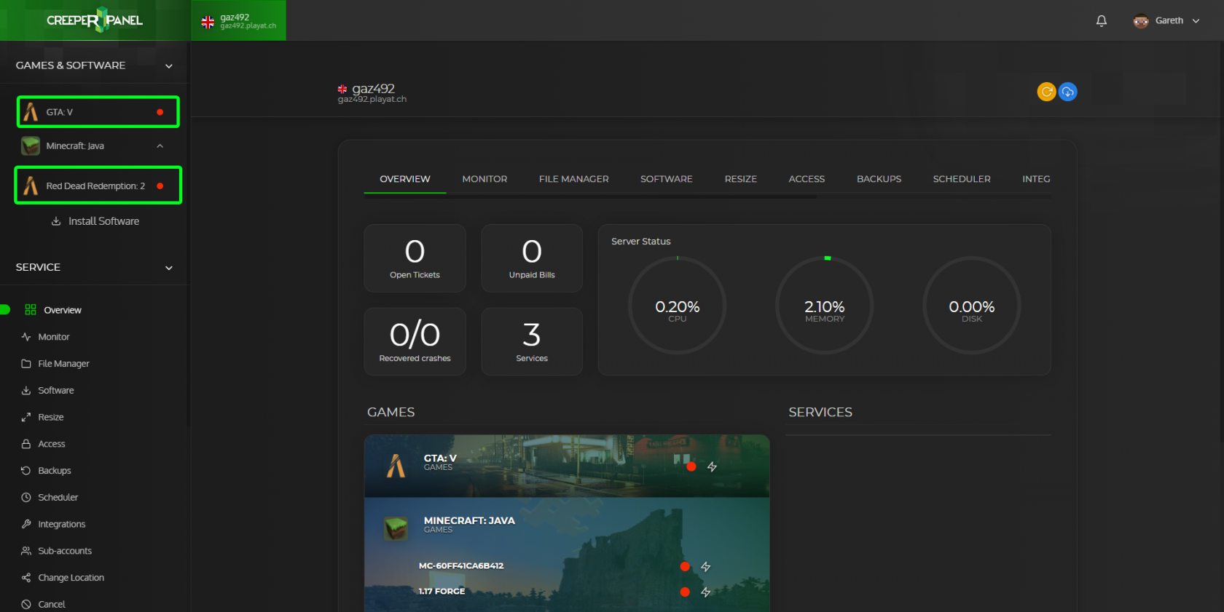
Task: Click the Red Dead Redemption 2 sidebar icon
Action: click(31, 186)
